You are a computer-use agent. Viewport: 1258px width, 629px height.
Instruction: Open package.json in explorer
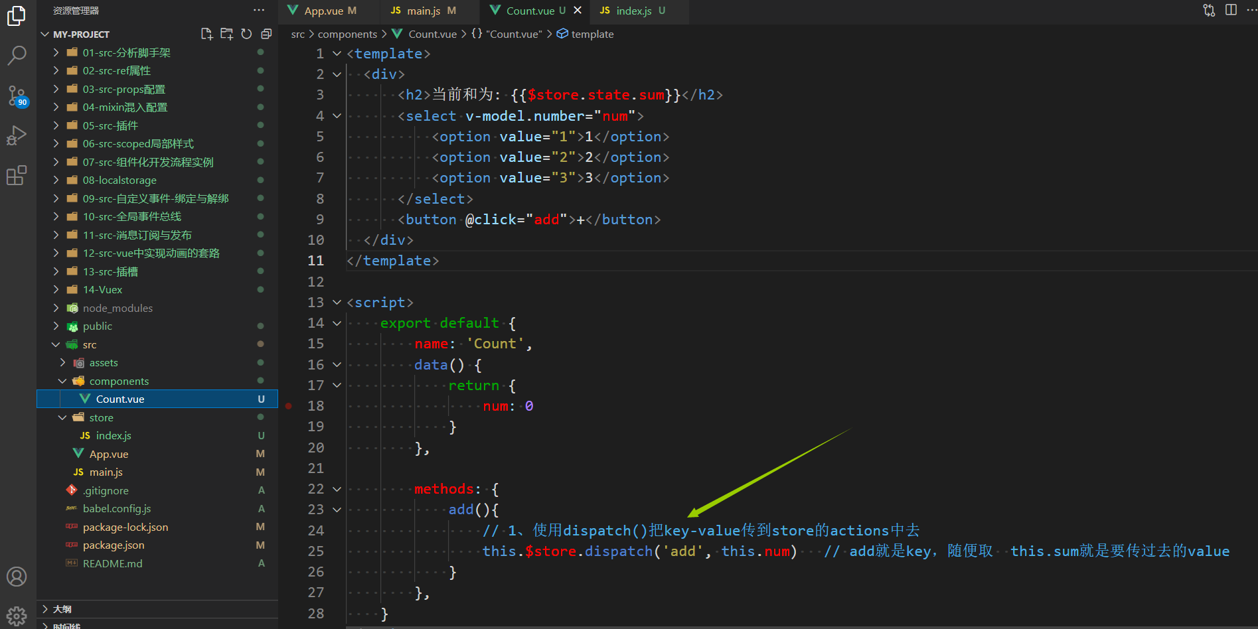[x=157, y=545]
